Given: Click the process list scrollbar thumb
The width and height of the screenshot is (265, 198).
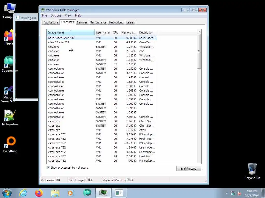Looking at the screenshot, I should [199, 51].
